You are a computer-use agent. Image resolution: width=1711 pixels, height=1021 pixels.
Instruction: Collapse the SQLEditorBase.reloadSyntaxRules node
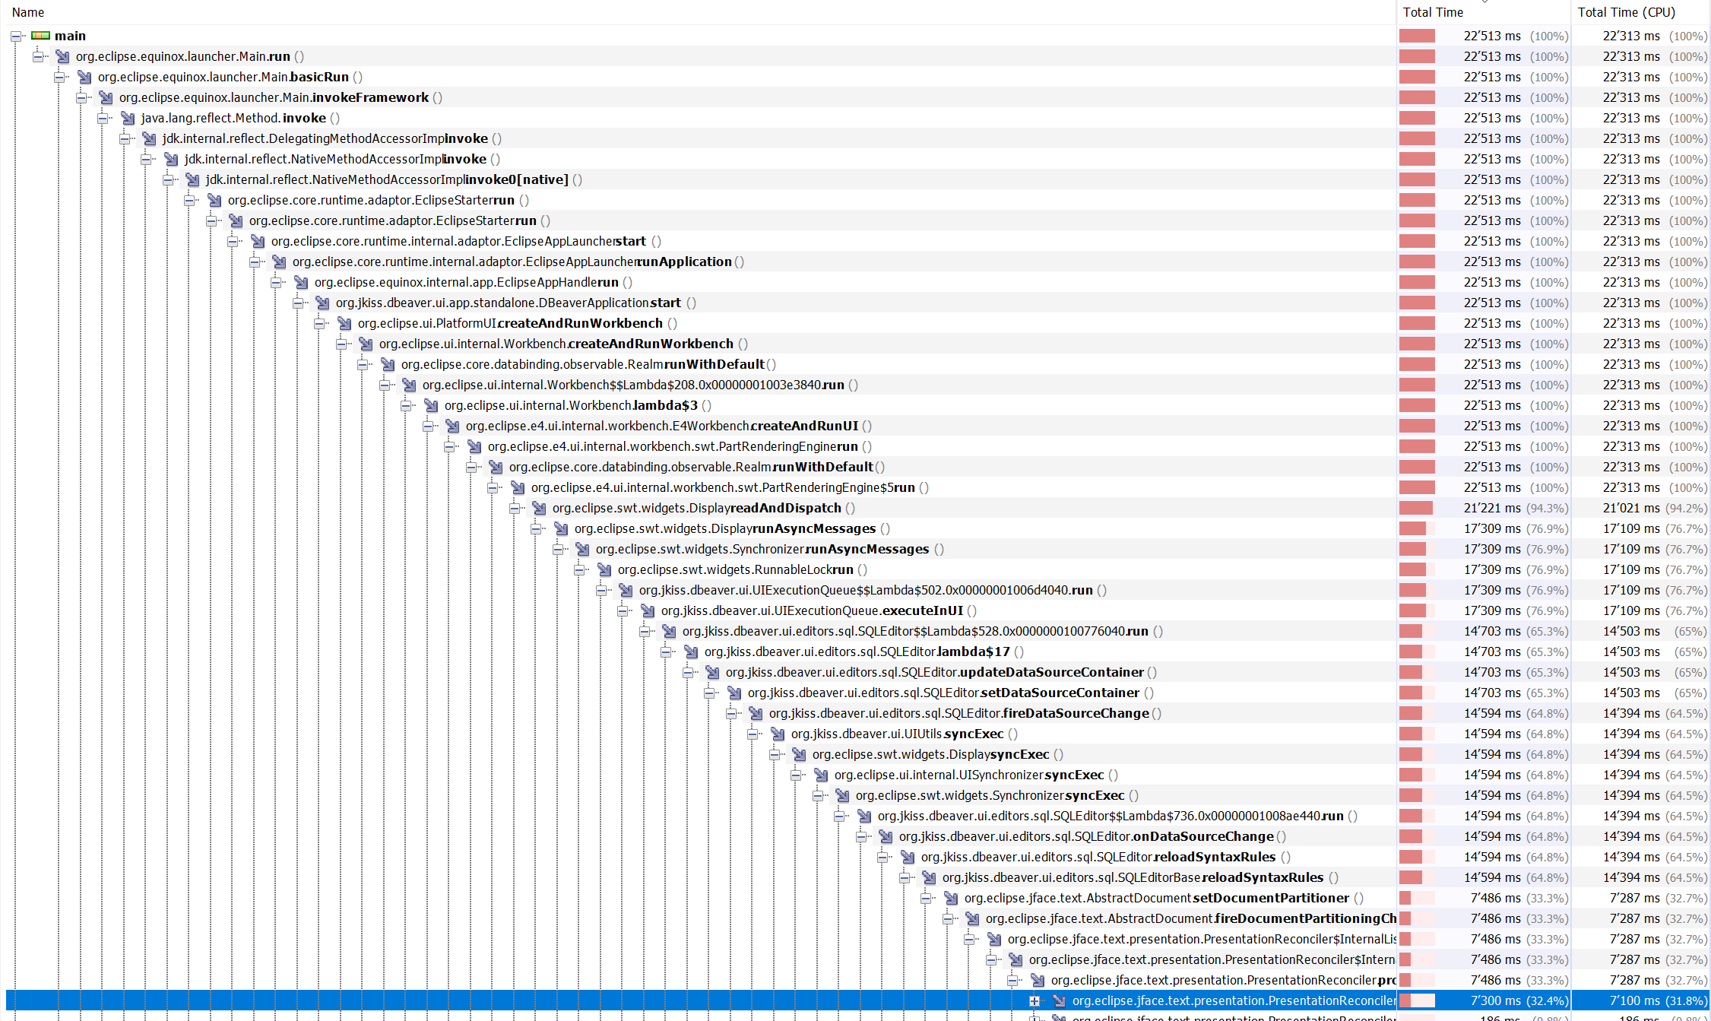(x=905, y=877)
